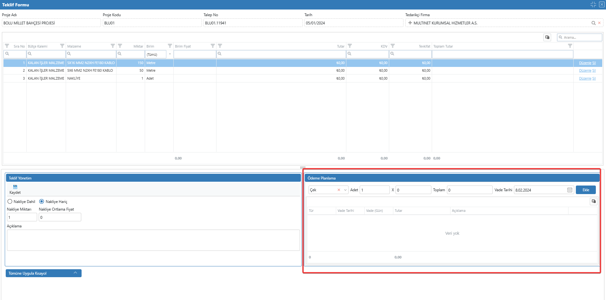Collapse the Tümüne Uygula Kısayol panel

pos(75,273)
